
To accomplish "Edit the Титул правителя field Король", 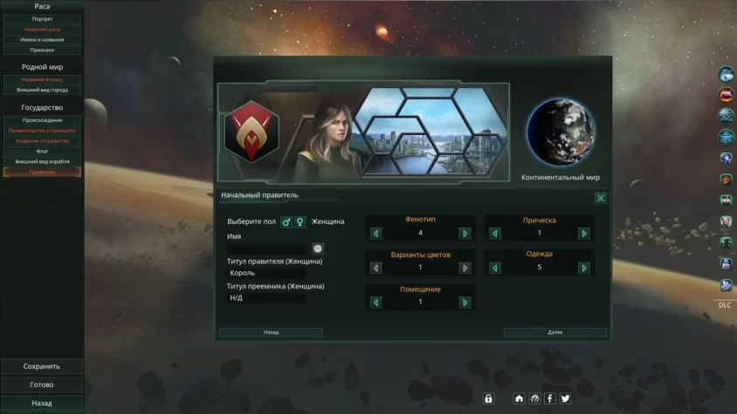I will (267, 273).
